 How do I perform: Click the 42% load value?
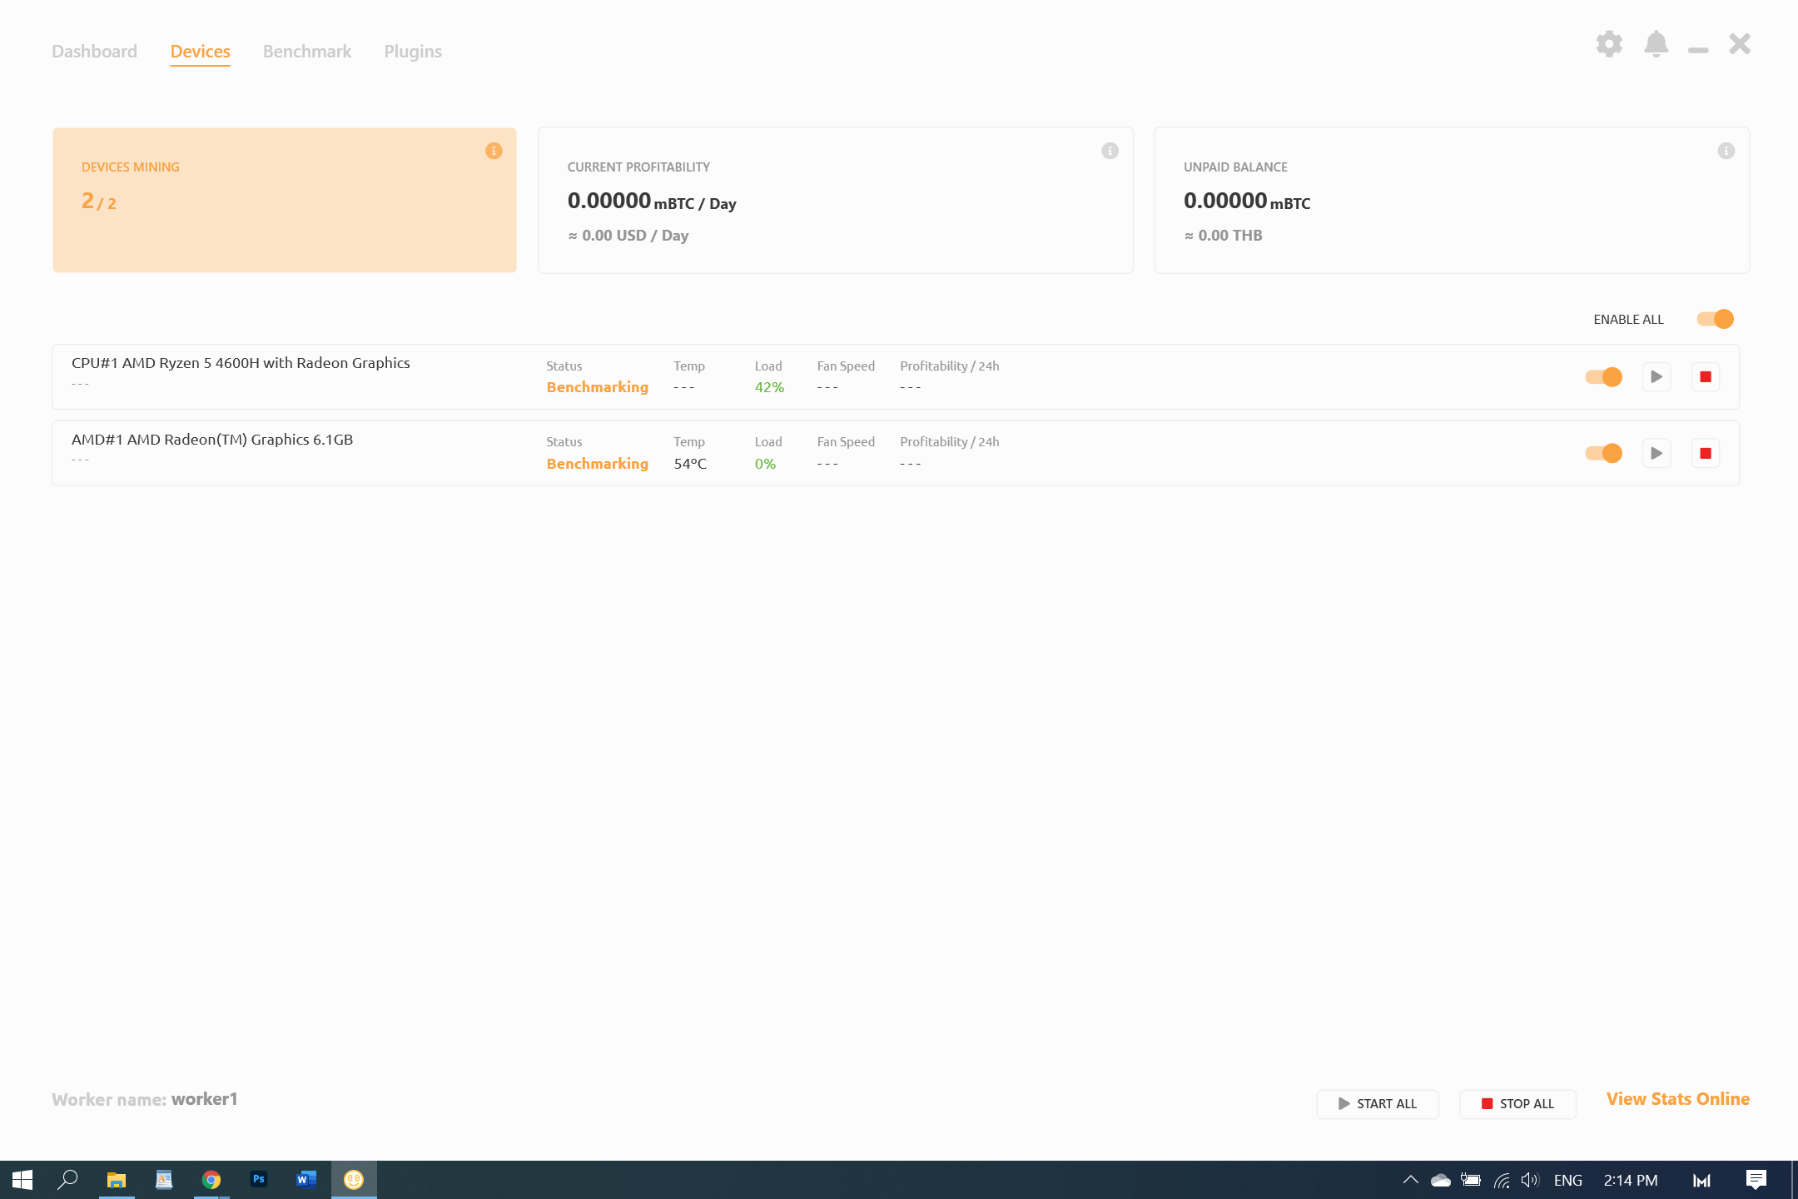769,387
